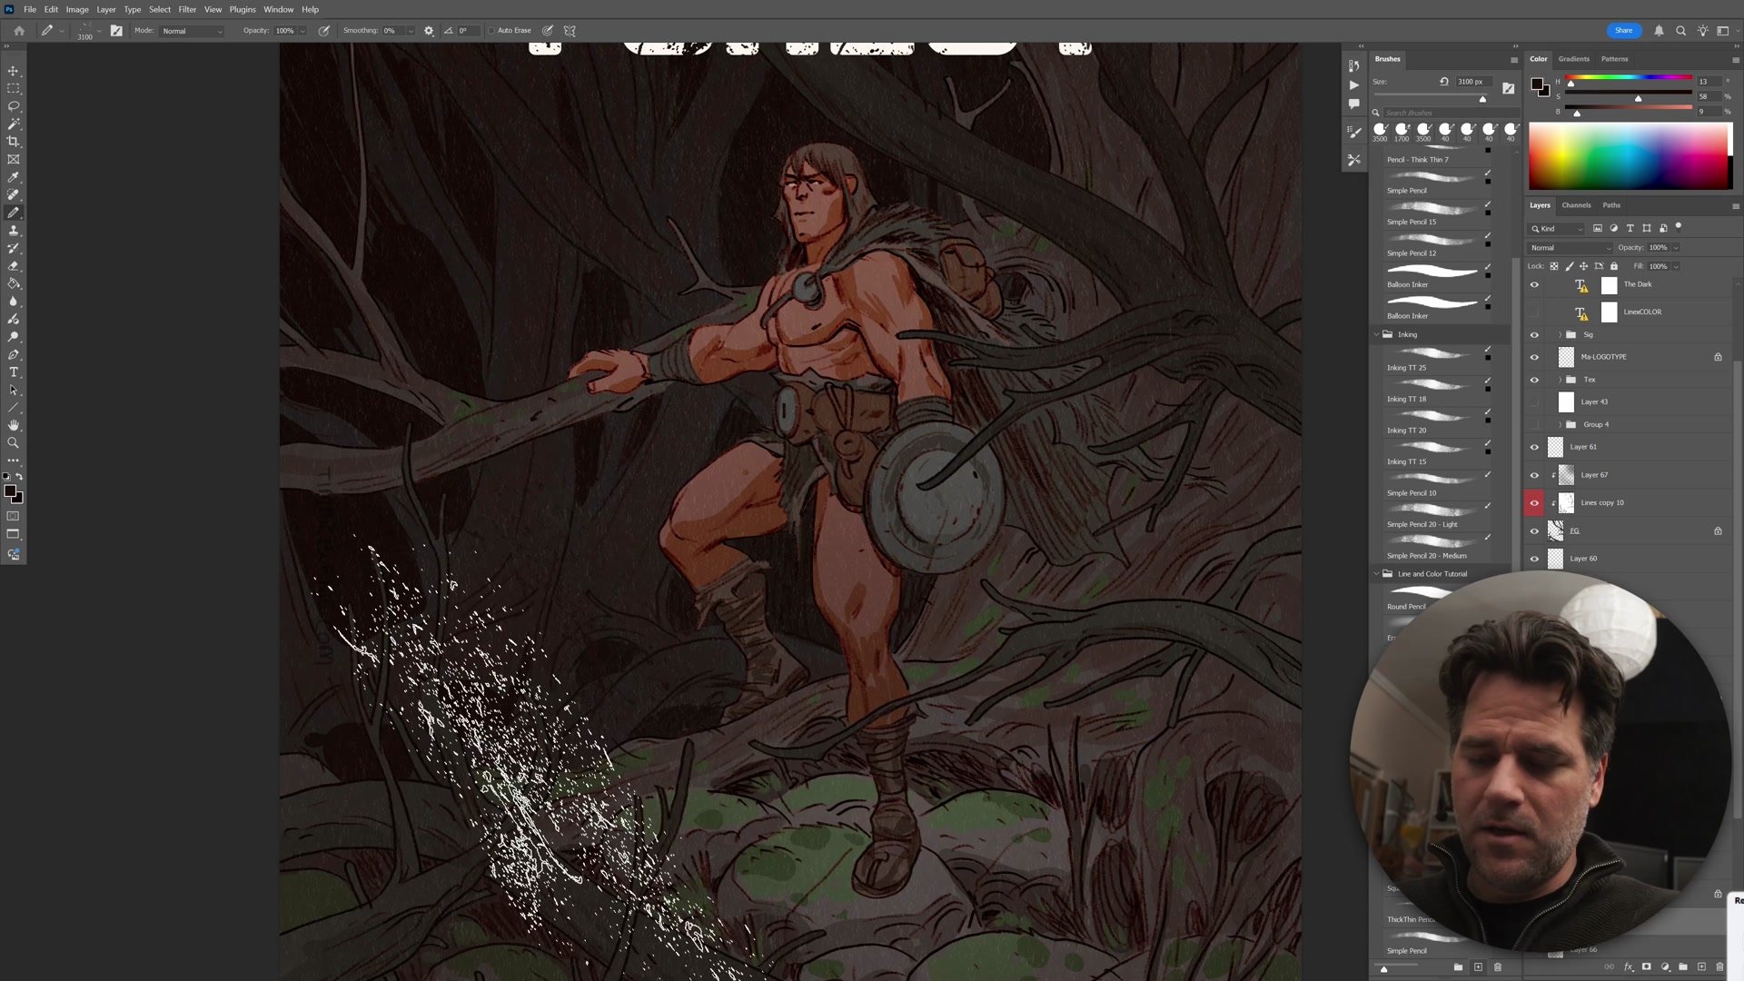Select the Crop tool
Viewport: 1744px width, 981px height.
click(x=14, y=142)
